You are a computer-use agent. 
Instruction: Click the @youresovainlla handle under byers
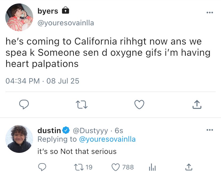point(66,23)
